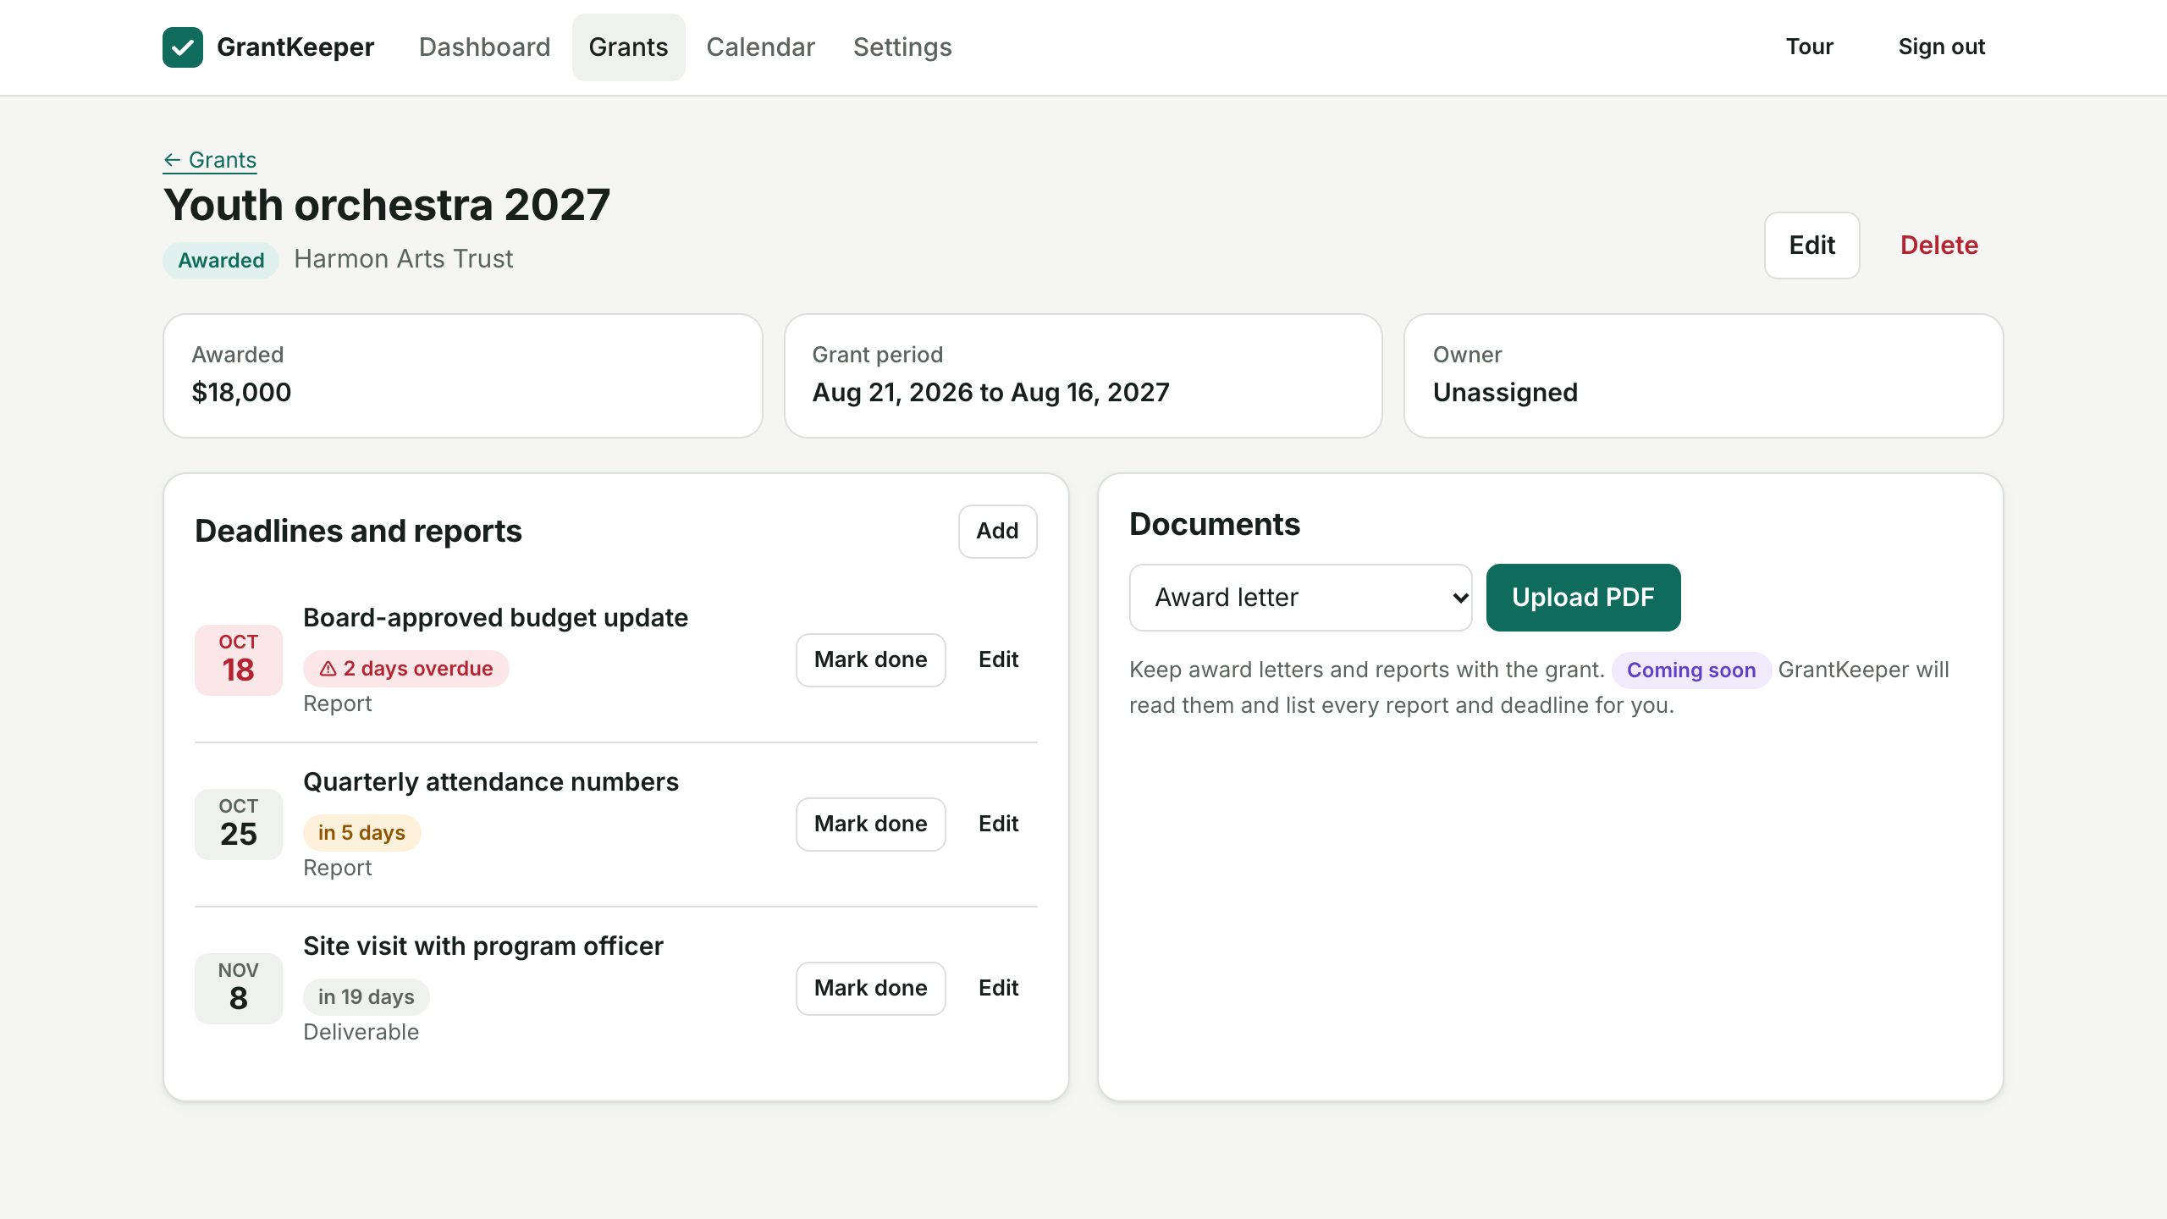
Task: Click the Deliverable type label
Action: point(361,1032)
